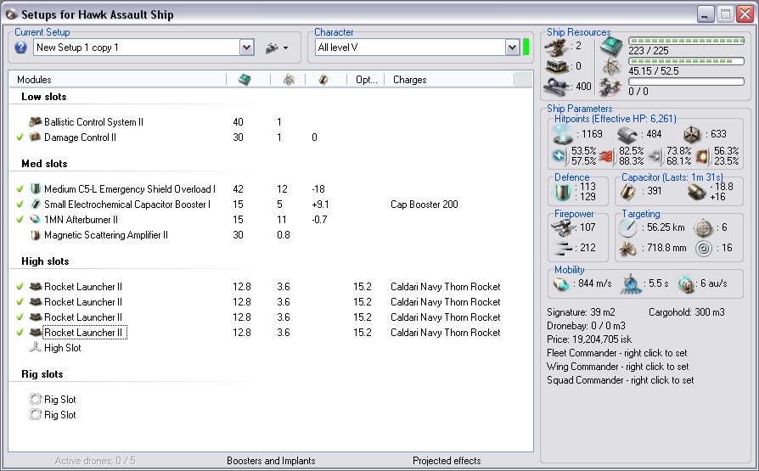This screenshot has width=759, height=471.
Task: Toggle the 1MN Afterburner II checkmark
Action: tap(20, 219)
